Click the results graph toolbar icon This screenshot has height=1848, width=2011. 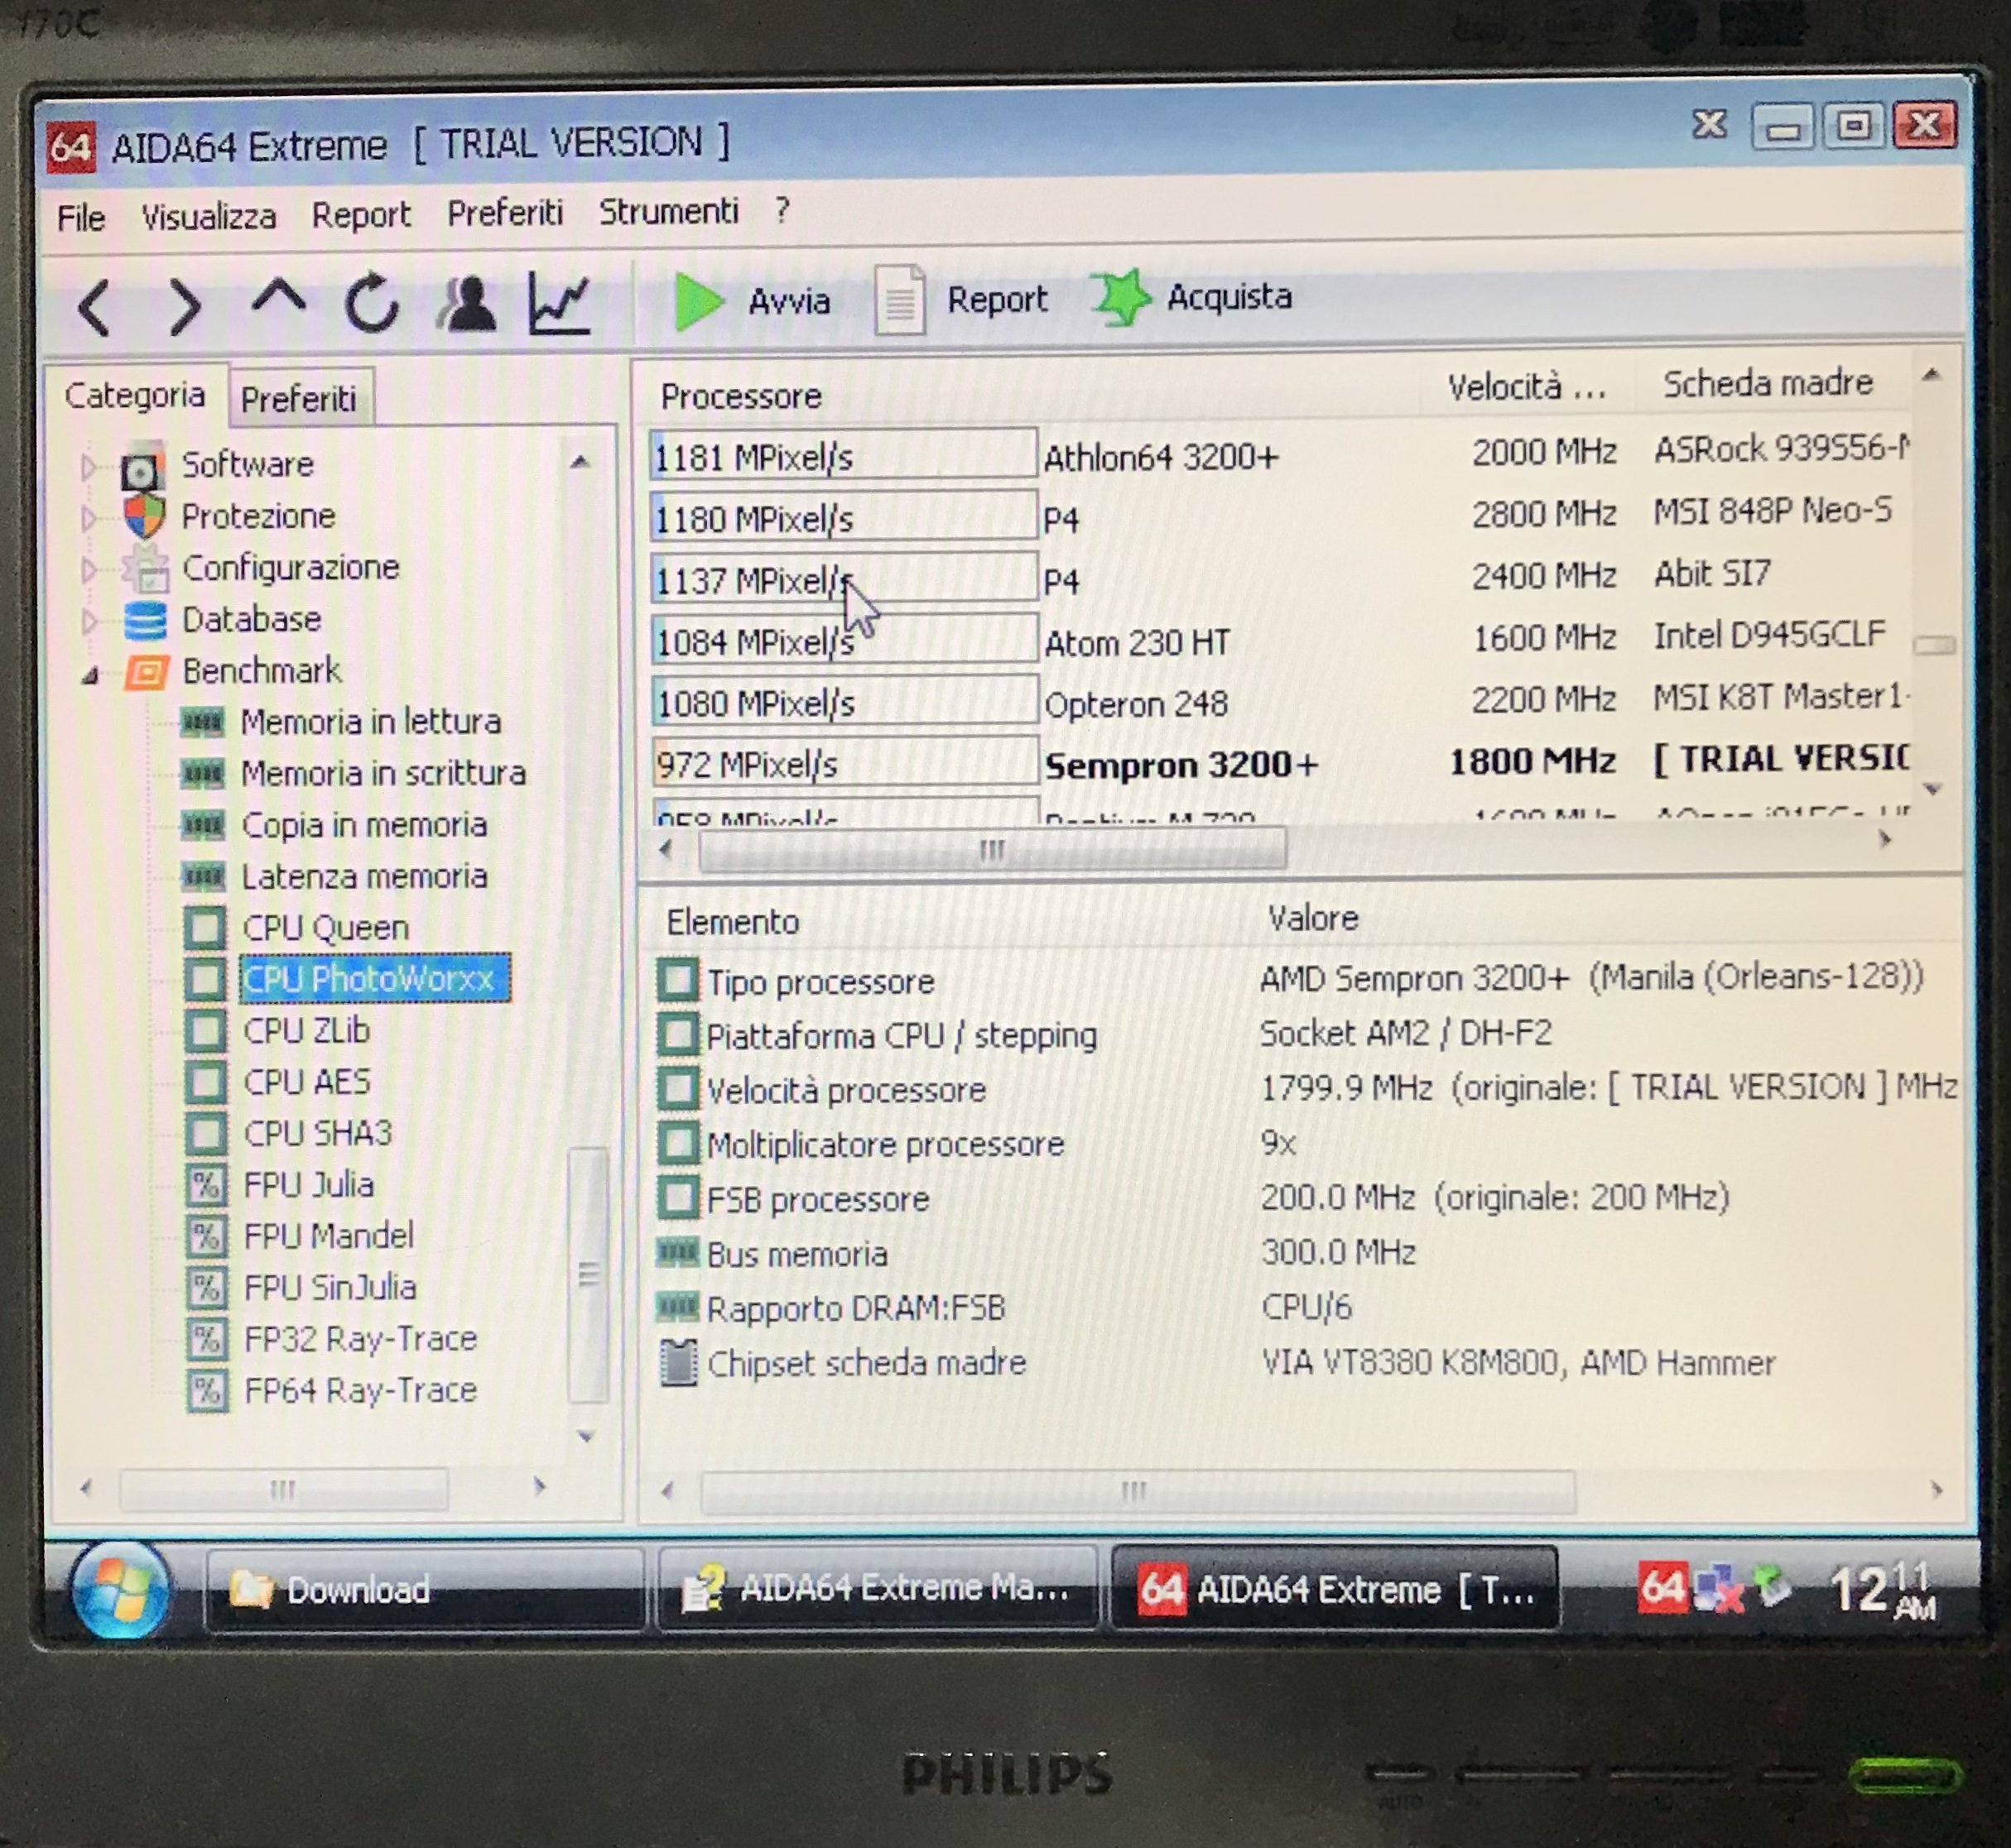tap(560, 303)
